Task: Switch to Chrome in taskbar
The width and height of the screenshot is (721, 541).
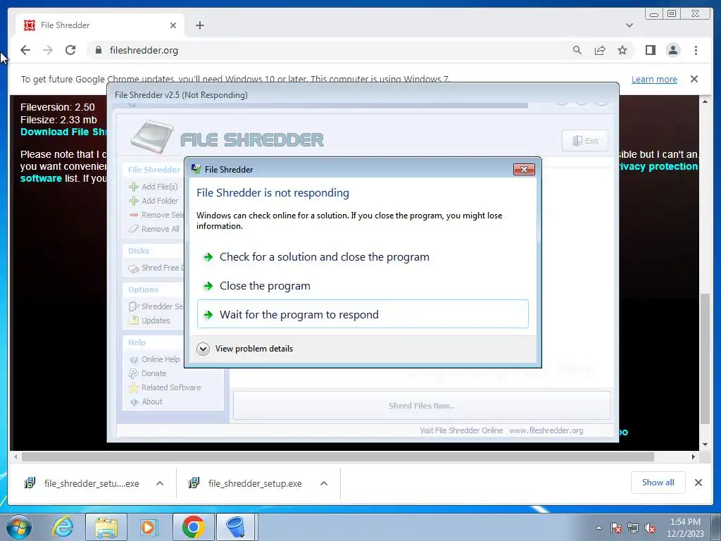Action: (x=193, y=527)
